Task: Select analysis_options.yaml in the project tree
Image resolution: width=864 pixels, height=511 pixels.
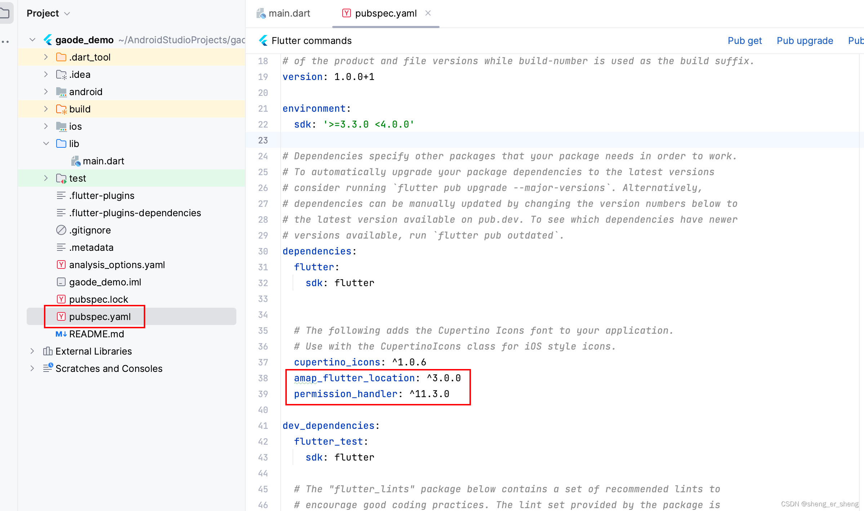Action: click(x=117, y=265)
